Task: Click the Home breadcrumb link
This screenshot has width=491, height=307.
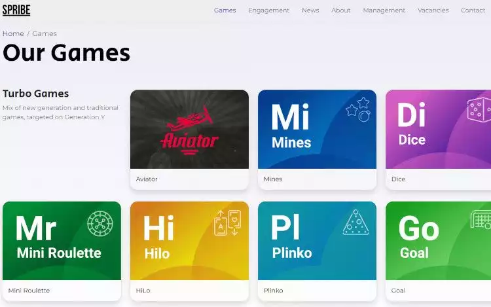Action: [x=13, y=33]
